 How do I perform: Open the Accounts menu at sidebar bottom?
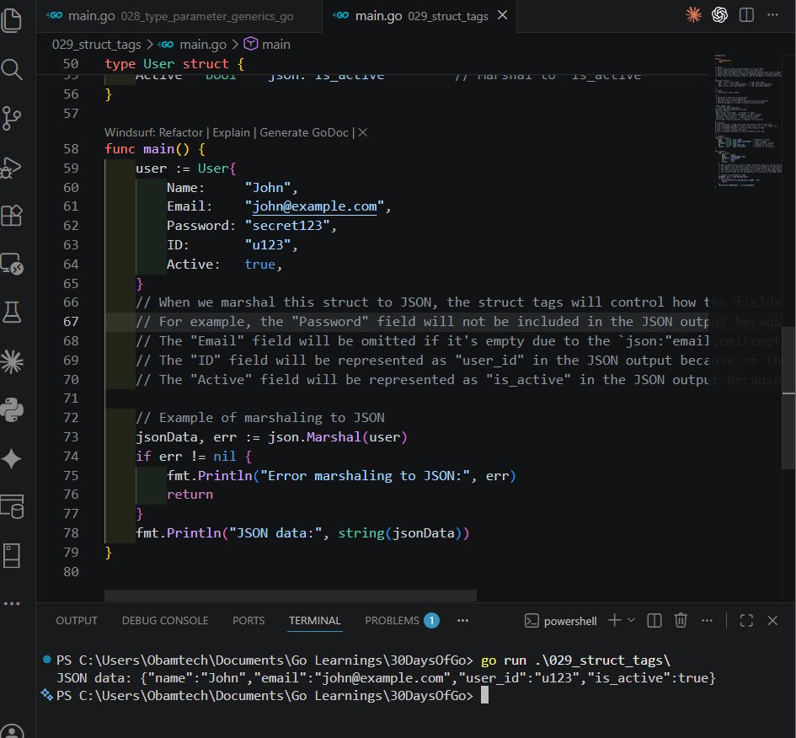(x=12, y=731)
